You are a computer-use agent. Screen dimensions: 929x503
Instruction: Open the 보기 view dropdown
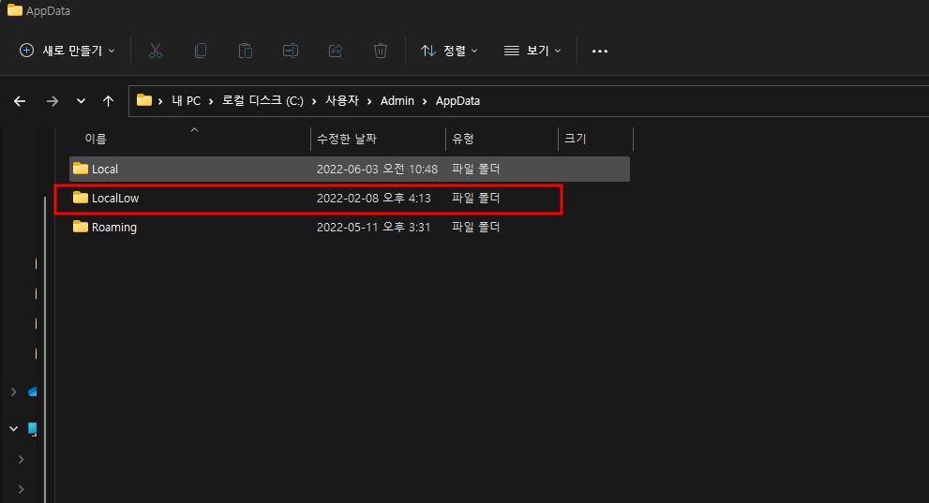(532, 51)
